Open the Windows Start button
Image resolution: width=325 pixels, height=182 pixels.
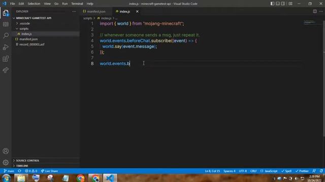tap(6, 178)
